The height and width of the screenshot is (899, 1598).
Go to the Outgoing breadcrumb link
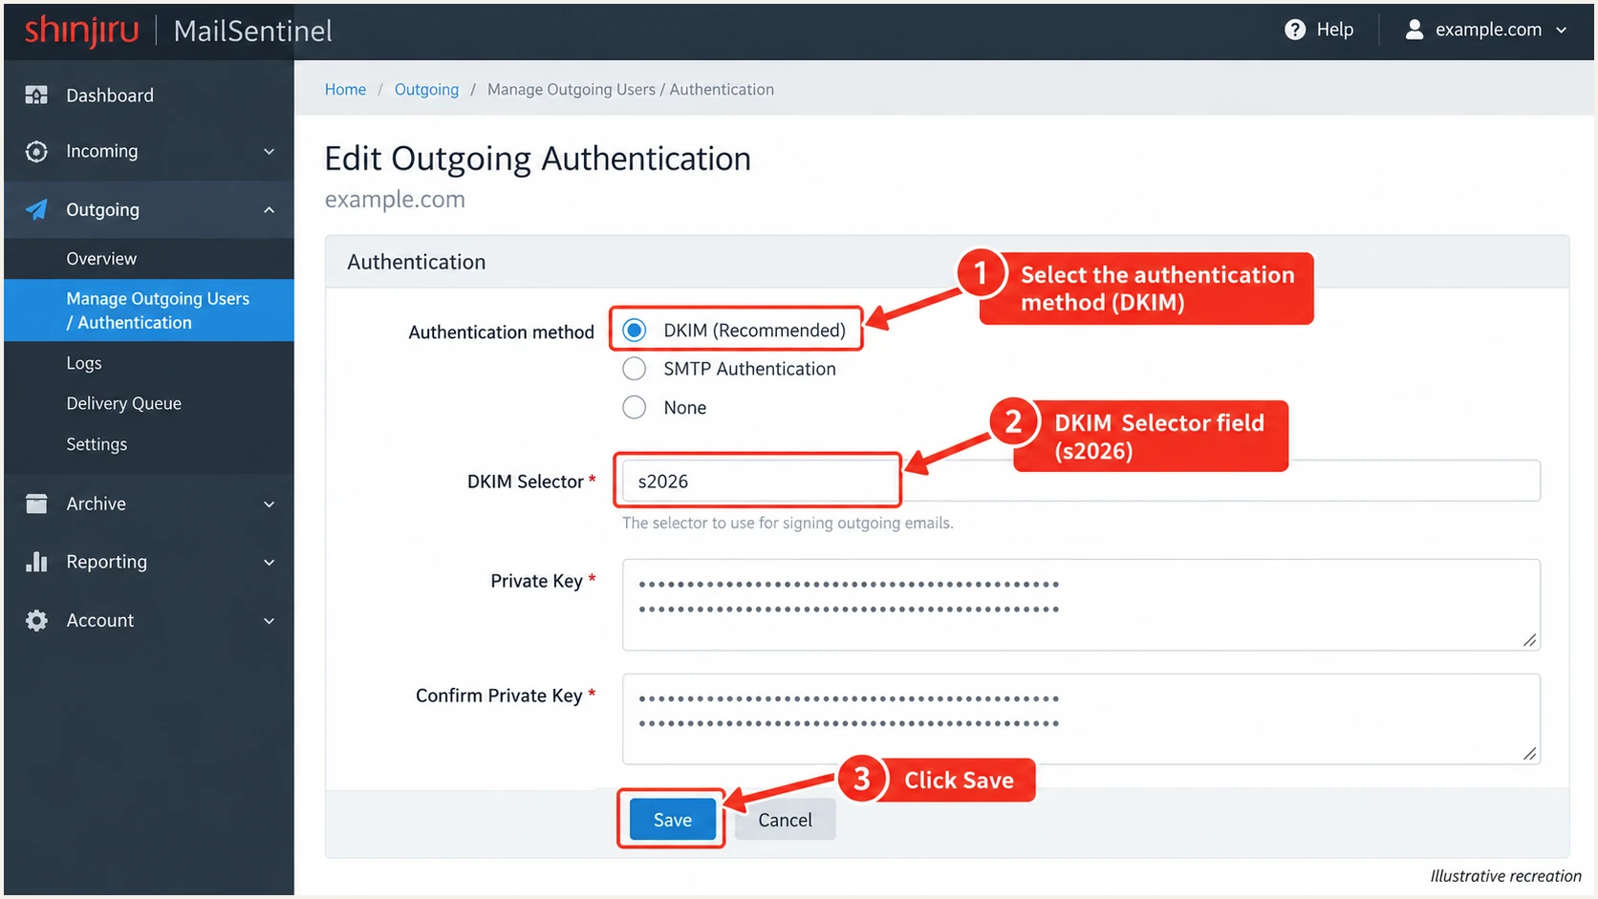click(426, 89)
